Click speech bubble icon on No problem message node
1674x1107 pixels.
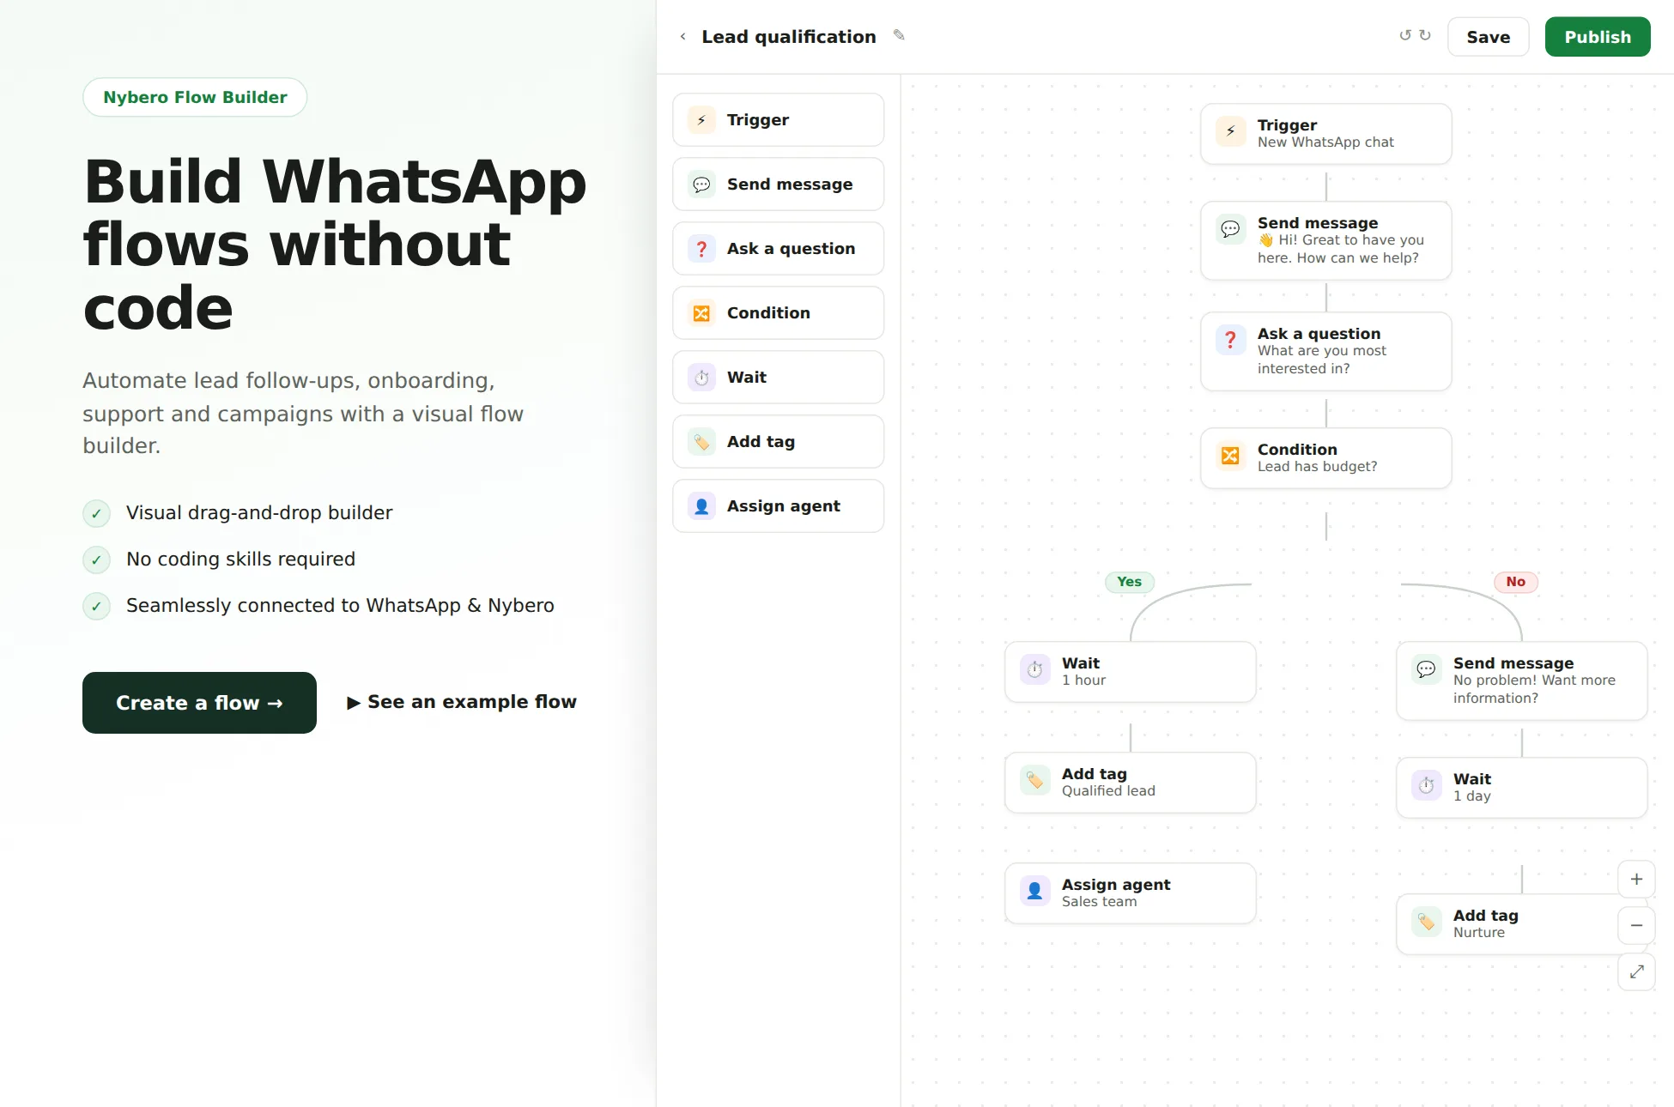point(1426,669)
